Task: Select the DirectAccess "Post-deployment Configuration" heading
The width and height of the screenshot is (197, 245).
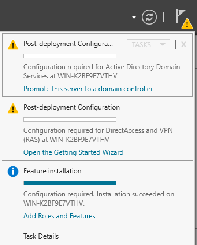Action: [x=71, y=107]
